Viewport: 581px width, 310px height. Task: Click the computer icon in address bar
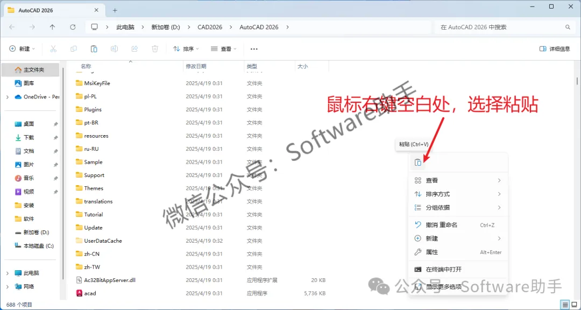pos(95,27)
